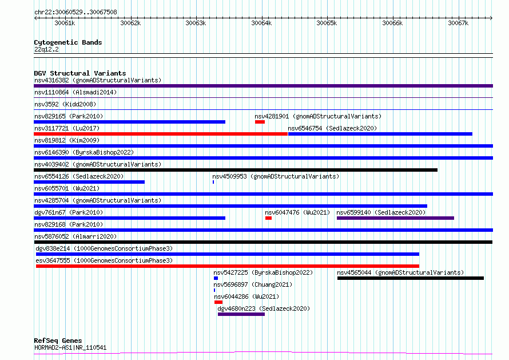Click nsv6055701 (Wu2021) label

click(x=67, y=188)
